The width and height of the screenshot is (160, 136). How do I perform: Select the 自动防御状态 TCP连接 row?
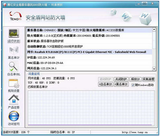click(89, 46)
